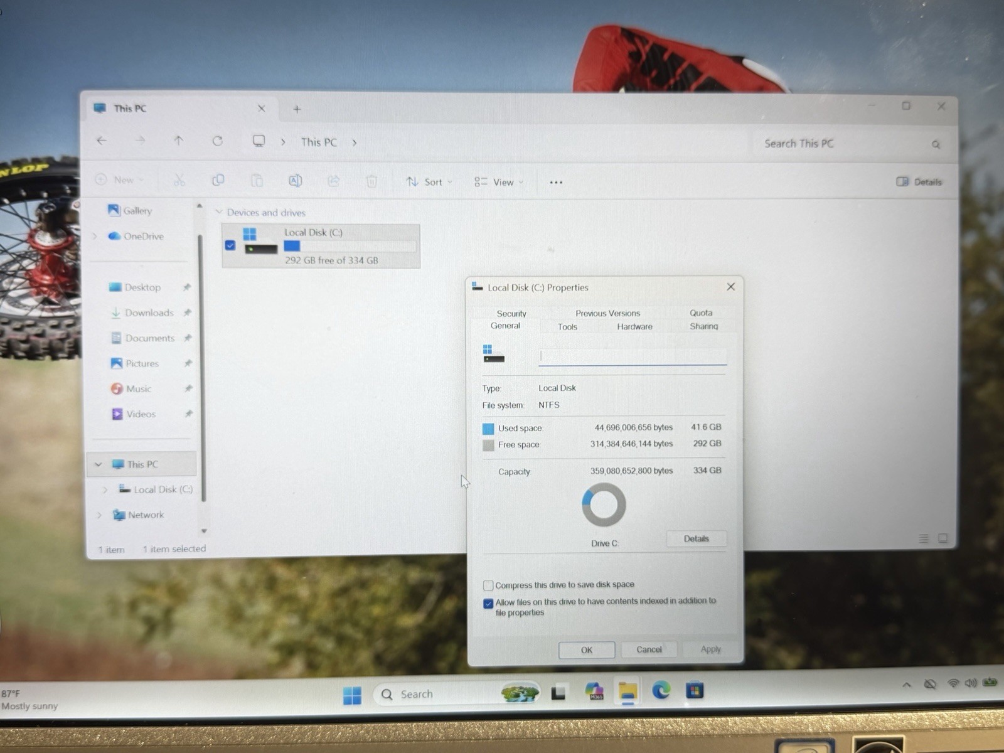Click the Local Disk usage bar
This screenshot has height=753, width=1004.
point(350,247)
